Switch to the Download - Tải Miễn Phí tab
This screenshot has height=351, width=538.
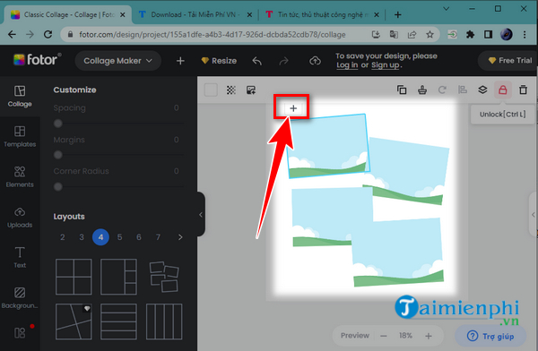[195, 14]
